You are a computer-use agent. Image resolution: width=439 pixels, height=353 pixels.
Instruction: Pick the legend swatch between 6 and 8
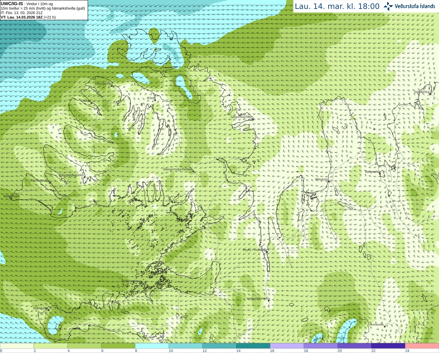(118, 346)
